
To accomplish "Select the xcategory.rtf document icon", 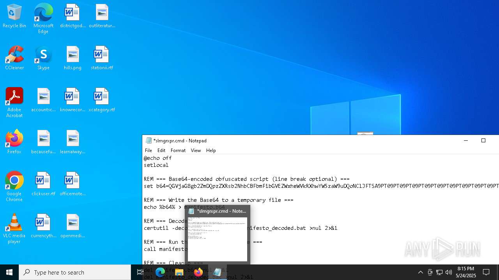I will (102, 100).
